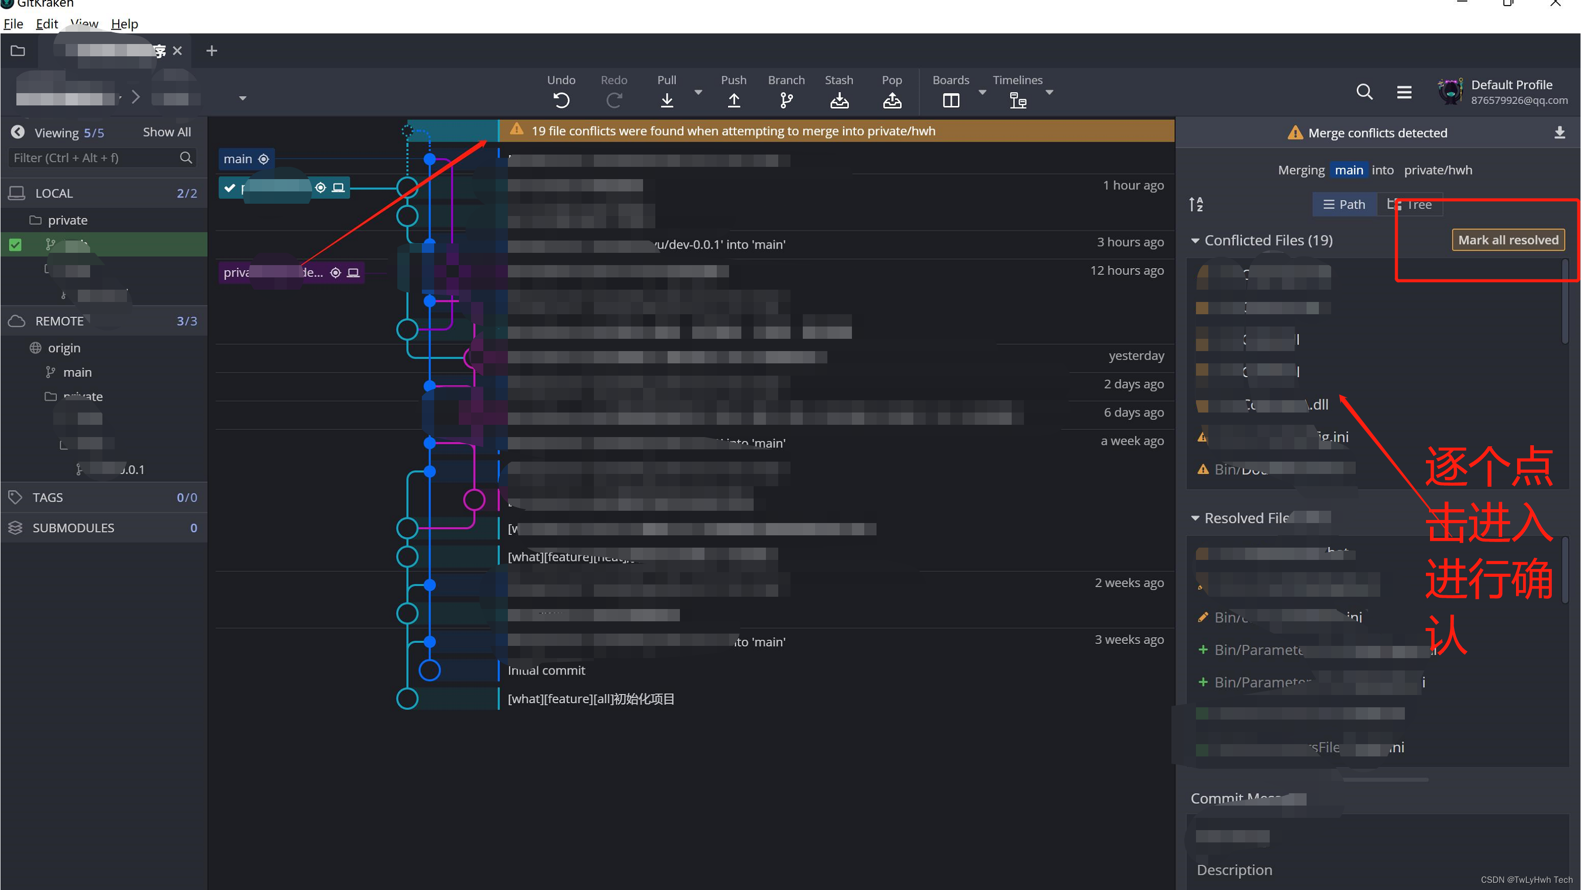1581x890 pixels.
Task: Stash changes with the Stash icon
Action: tap(839, 99)
